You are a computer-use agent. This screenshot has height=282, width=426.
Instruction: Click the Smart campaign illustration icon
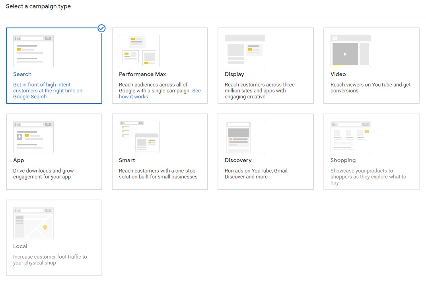coord(139,137)
